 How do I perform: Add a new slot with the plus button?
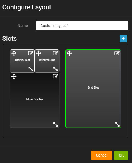(123, 39)
